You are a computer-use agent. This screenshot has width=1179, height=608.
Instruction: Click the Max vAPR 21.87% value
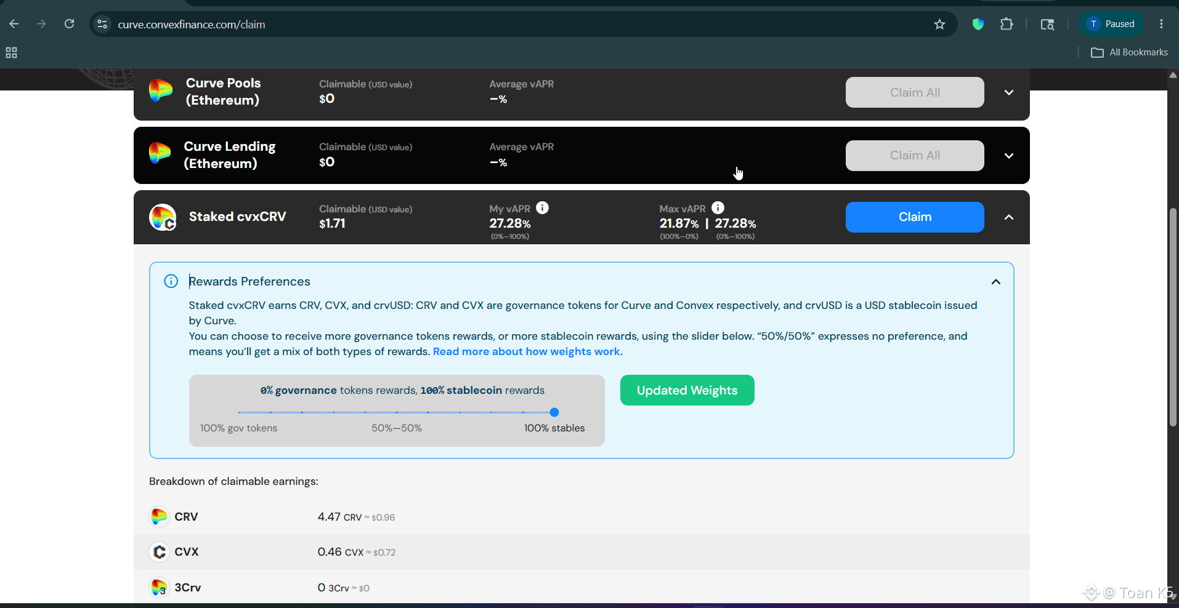(x=679, y=223)
